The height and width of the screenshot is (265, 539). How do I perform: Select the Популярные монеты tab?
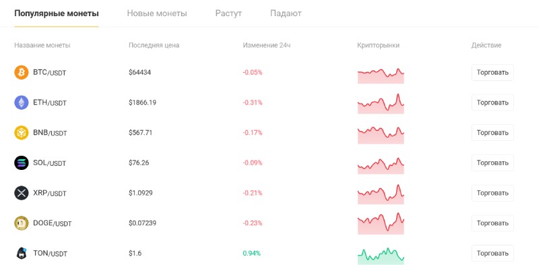(57, 13)
